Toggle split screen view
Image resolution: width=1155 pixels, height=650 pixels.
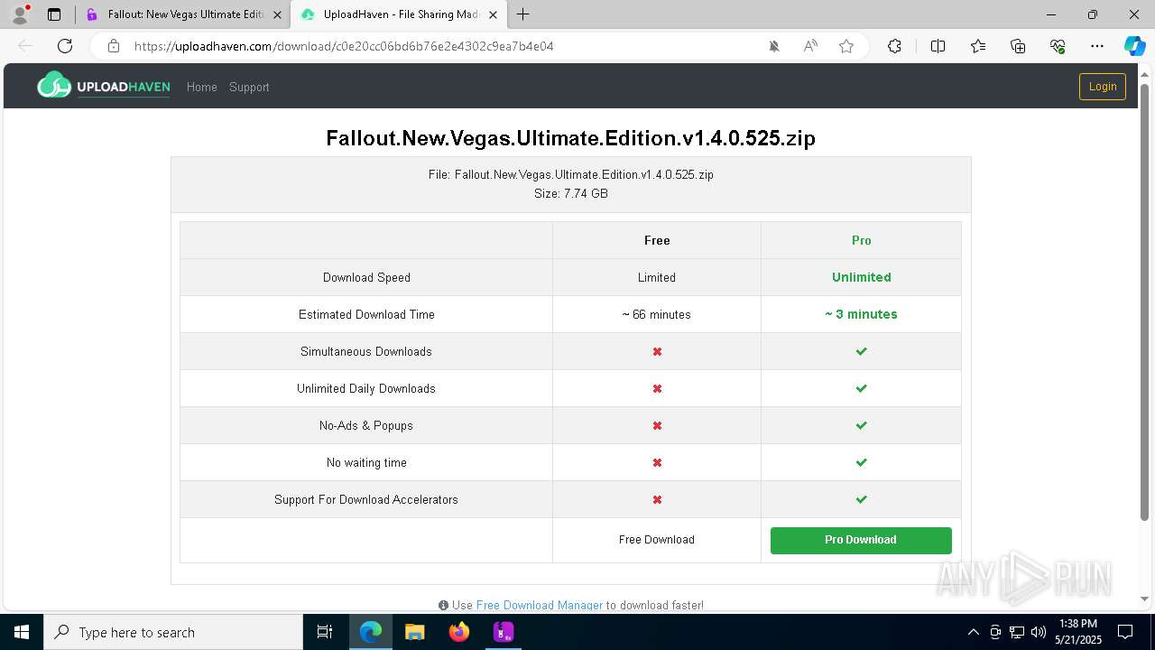click(x=938, y=46)
